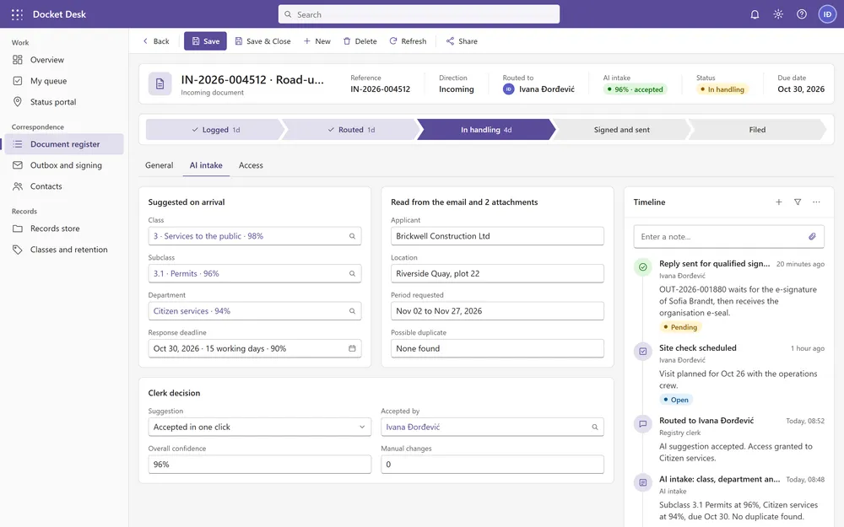The height and width of the screenshot is (527, 844).
Task: Look up Subclass field search icon
Action: [352, 274]
